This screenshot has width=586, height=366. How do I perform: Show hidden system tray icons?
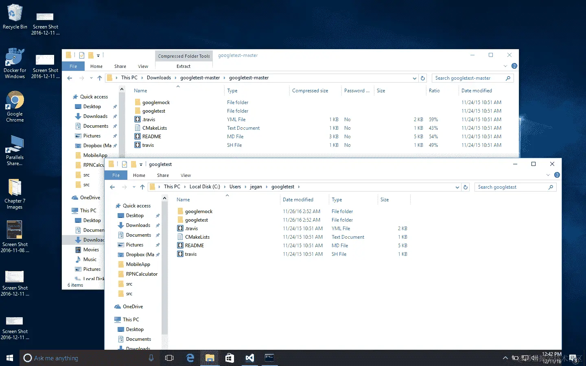(505, 358)
